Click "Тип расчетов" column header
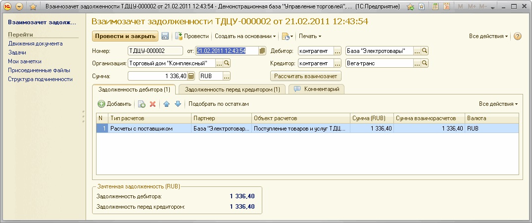The width and height of the screenshot is (532, 223). [x=149, y=118]
